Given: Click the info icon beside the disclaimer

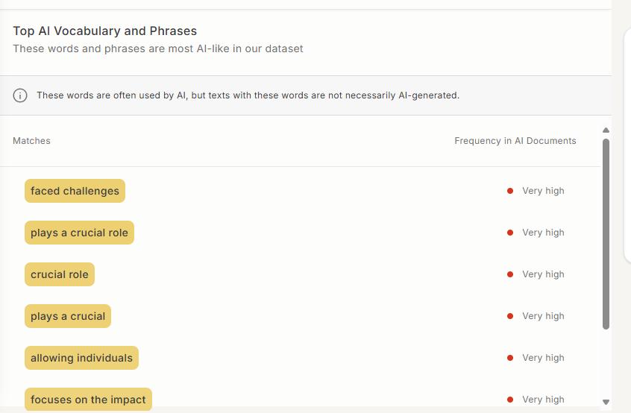Looking at the screenshot, I should click(x=20, y=95).
